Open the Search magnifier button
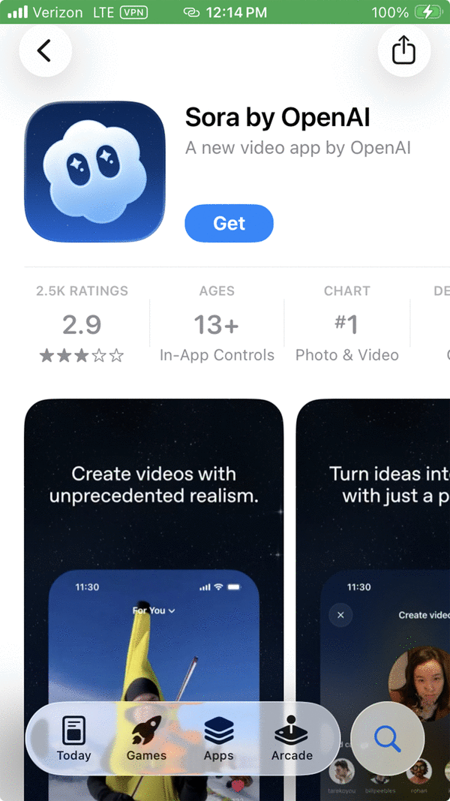This screenshot has width=450, height=801. 387,739
